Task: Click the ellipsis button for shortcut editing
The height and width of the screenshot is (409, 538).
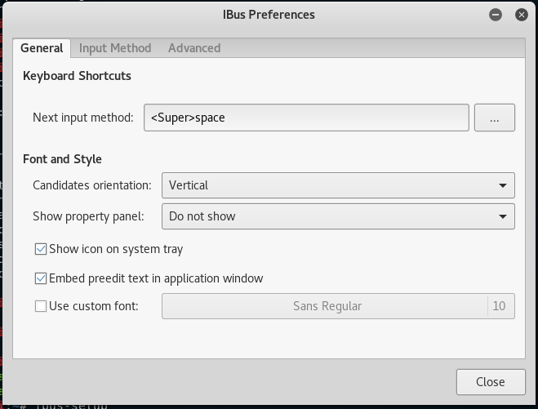Action: pyautogui.click(x=495, y=118)
